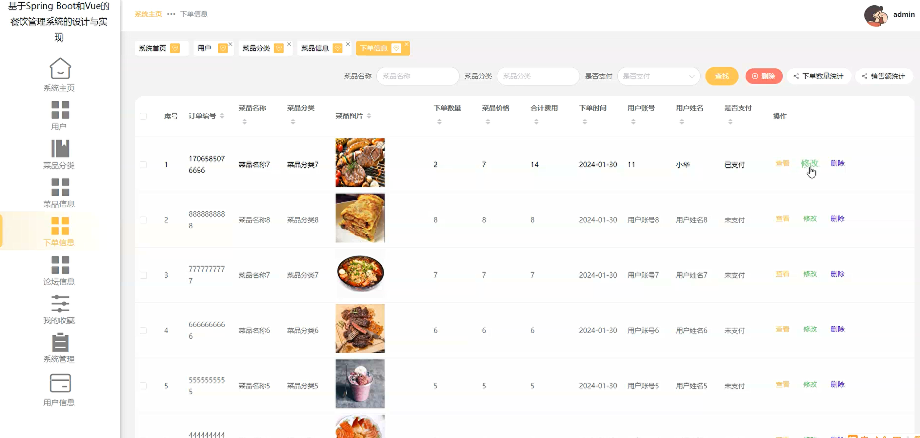
Task: Click 修改 for order 7777777777 row
Action: (x=810, y=274)
